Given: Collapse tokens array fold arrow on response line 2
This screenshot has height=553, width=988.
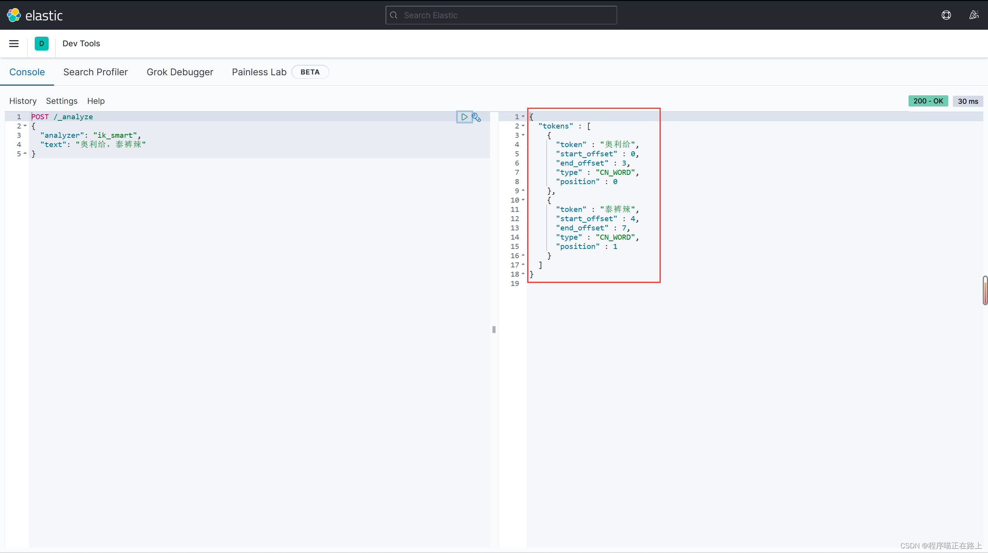Looking at the screenshot, I should coord(523,126).
